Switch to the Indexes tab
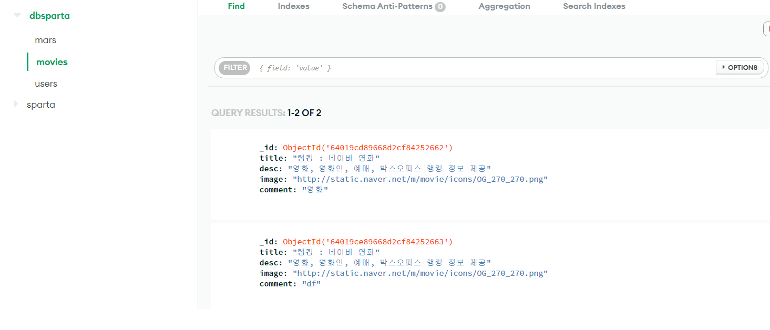The width and height of the screenshot is (770, 330). pyautogui.click(x=294, y=6)
